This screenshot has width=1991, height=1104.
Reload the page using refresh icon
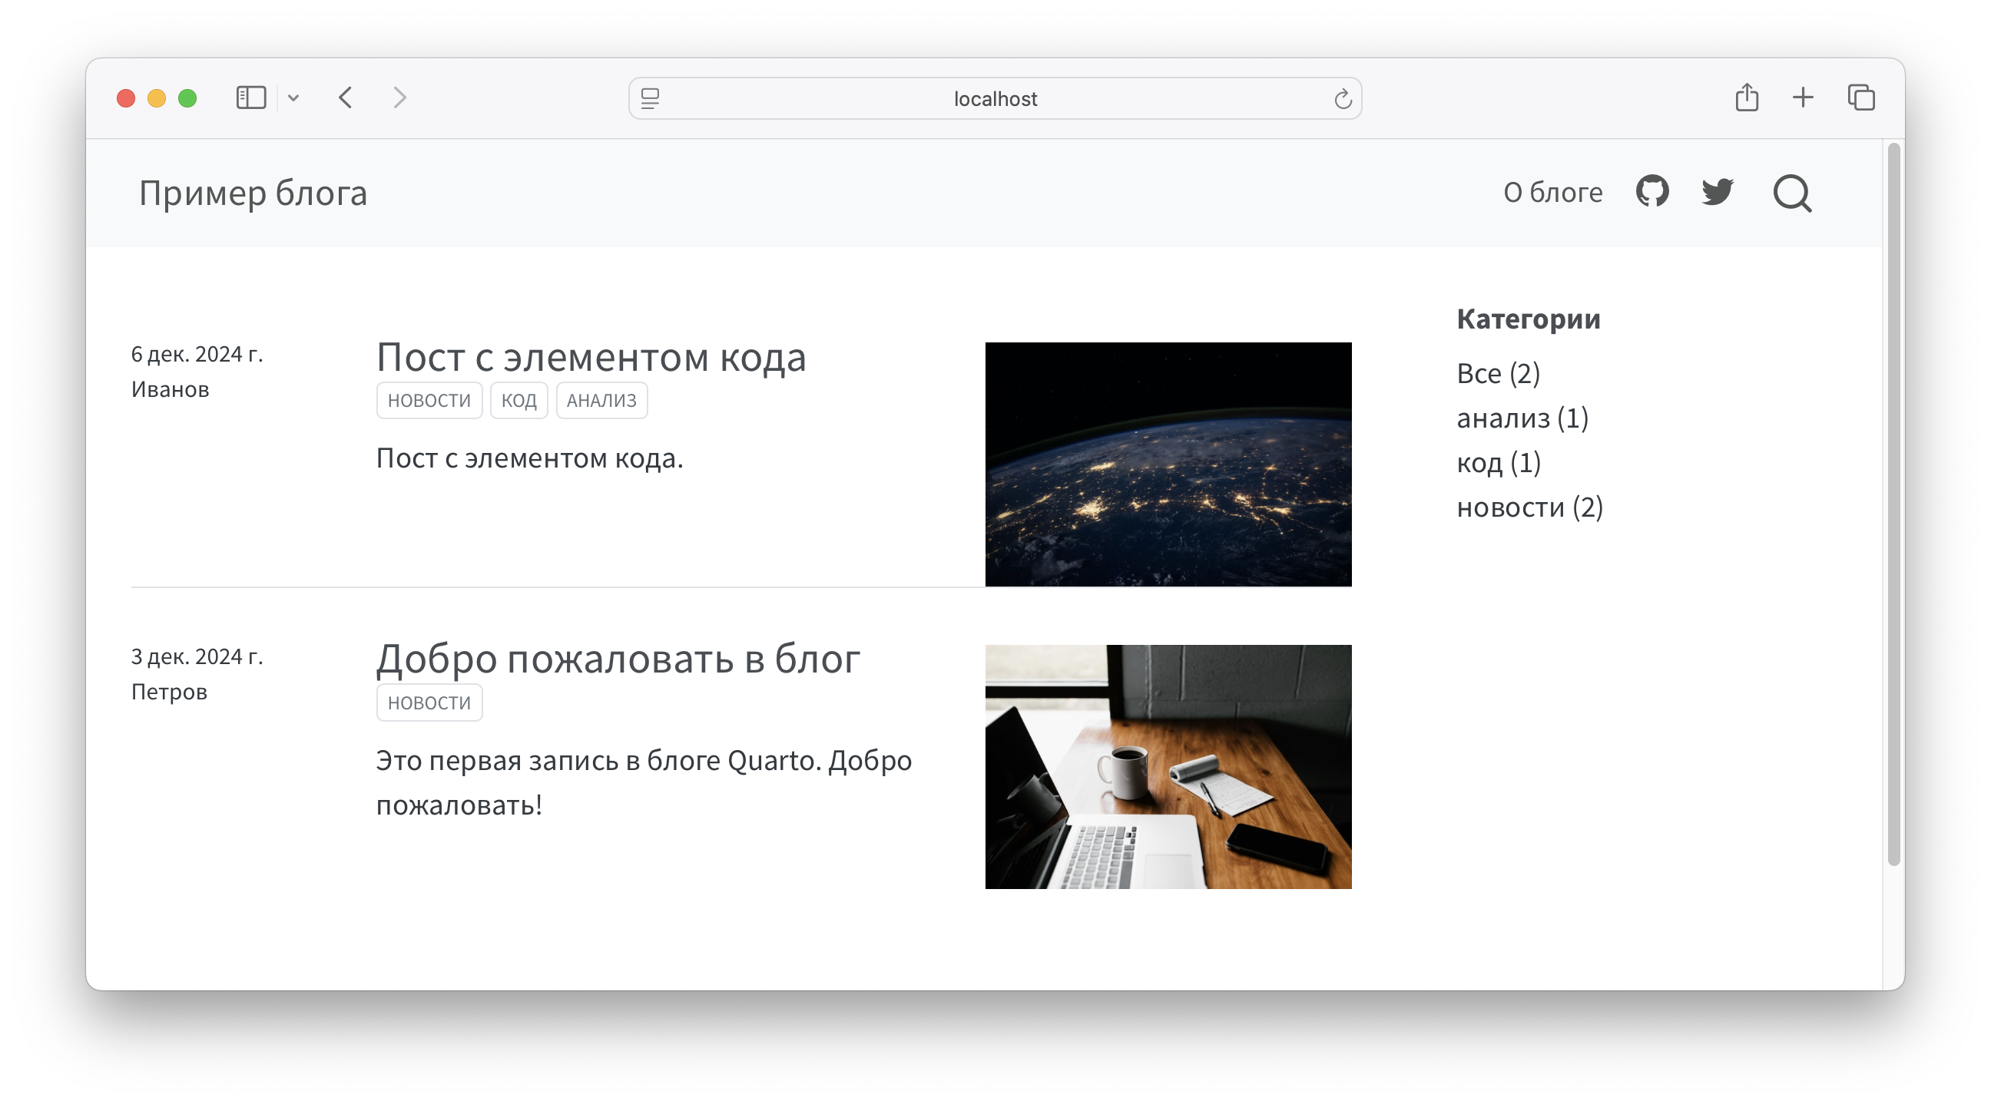(1343, 99)
